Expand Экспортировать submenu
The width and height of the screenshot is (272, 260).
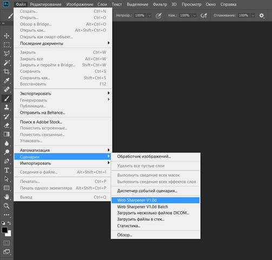tap(63, 94)
